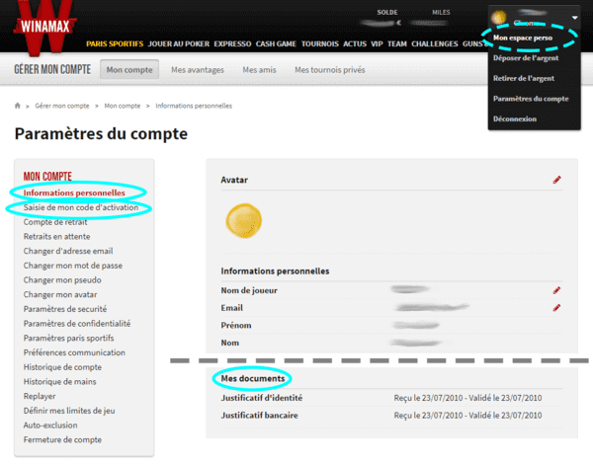Viewport: 593px width, 464px height.
Task: Open Paramètres de securité link
Action: point(65,309)
